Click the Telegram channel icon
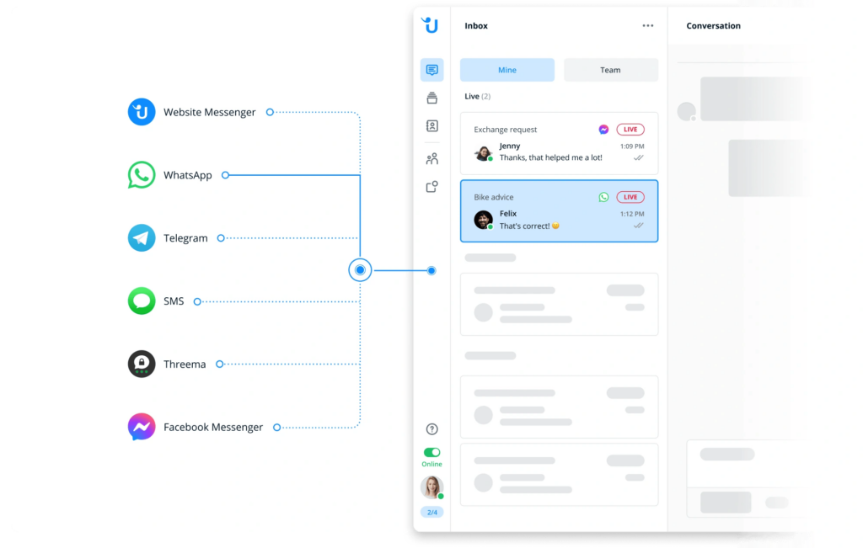 pyautogui.click(x=142, y=238)
